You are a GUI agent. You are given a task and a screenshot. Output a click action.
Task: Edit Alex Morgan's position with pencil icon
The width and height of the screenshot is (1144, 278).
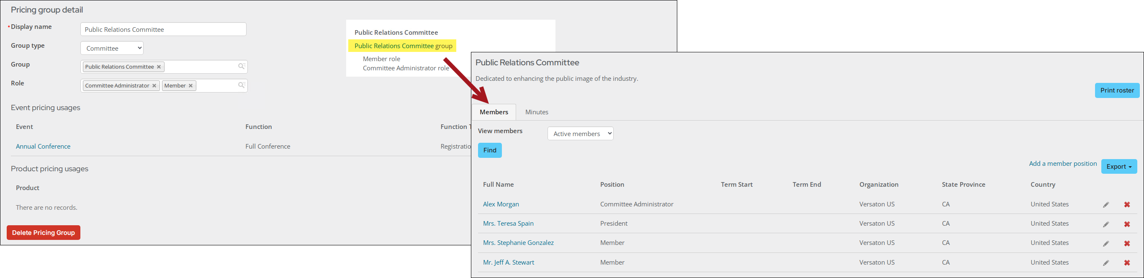tap(1106, 205)
